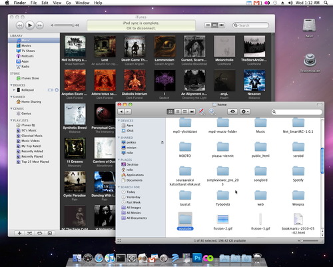Adjust the Finder icon size slider
Image resolution: width=333 pixels, height=267 pixels.
click(x=302, y=241)
